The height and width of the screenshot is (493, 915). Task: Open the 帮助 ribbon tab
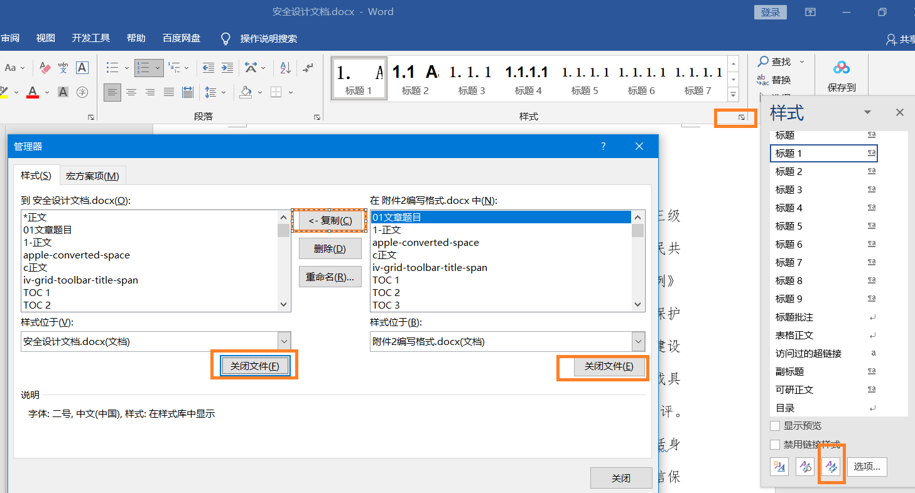pos(136,38)
